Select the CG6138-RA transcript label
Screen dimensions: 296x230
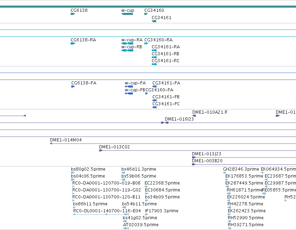pyautogui.click(x=83, y=40)
